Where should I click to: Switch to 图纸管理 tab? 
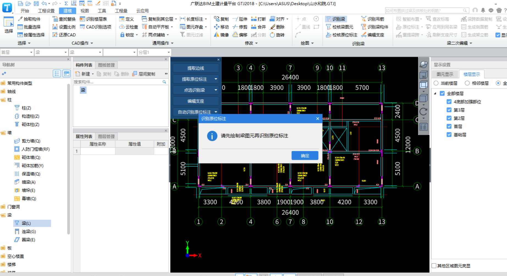point(106,65)
